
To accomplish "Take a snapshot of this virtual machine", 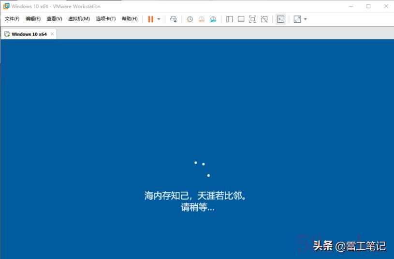I will pyautogui.click(x=190, y=19).
